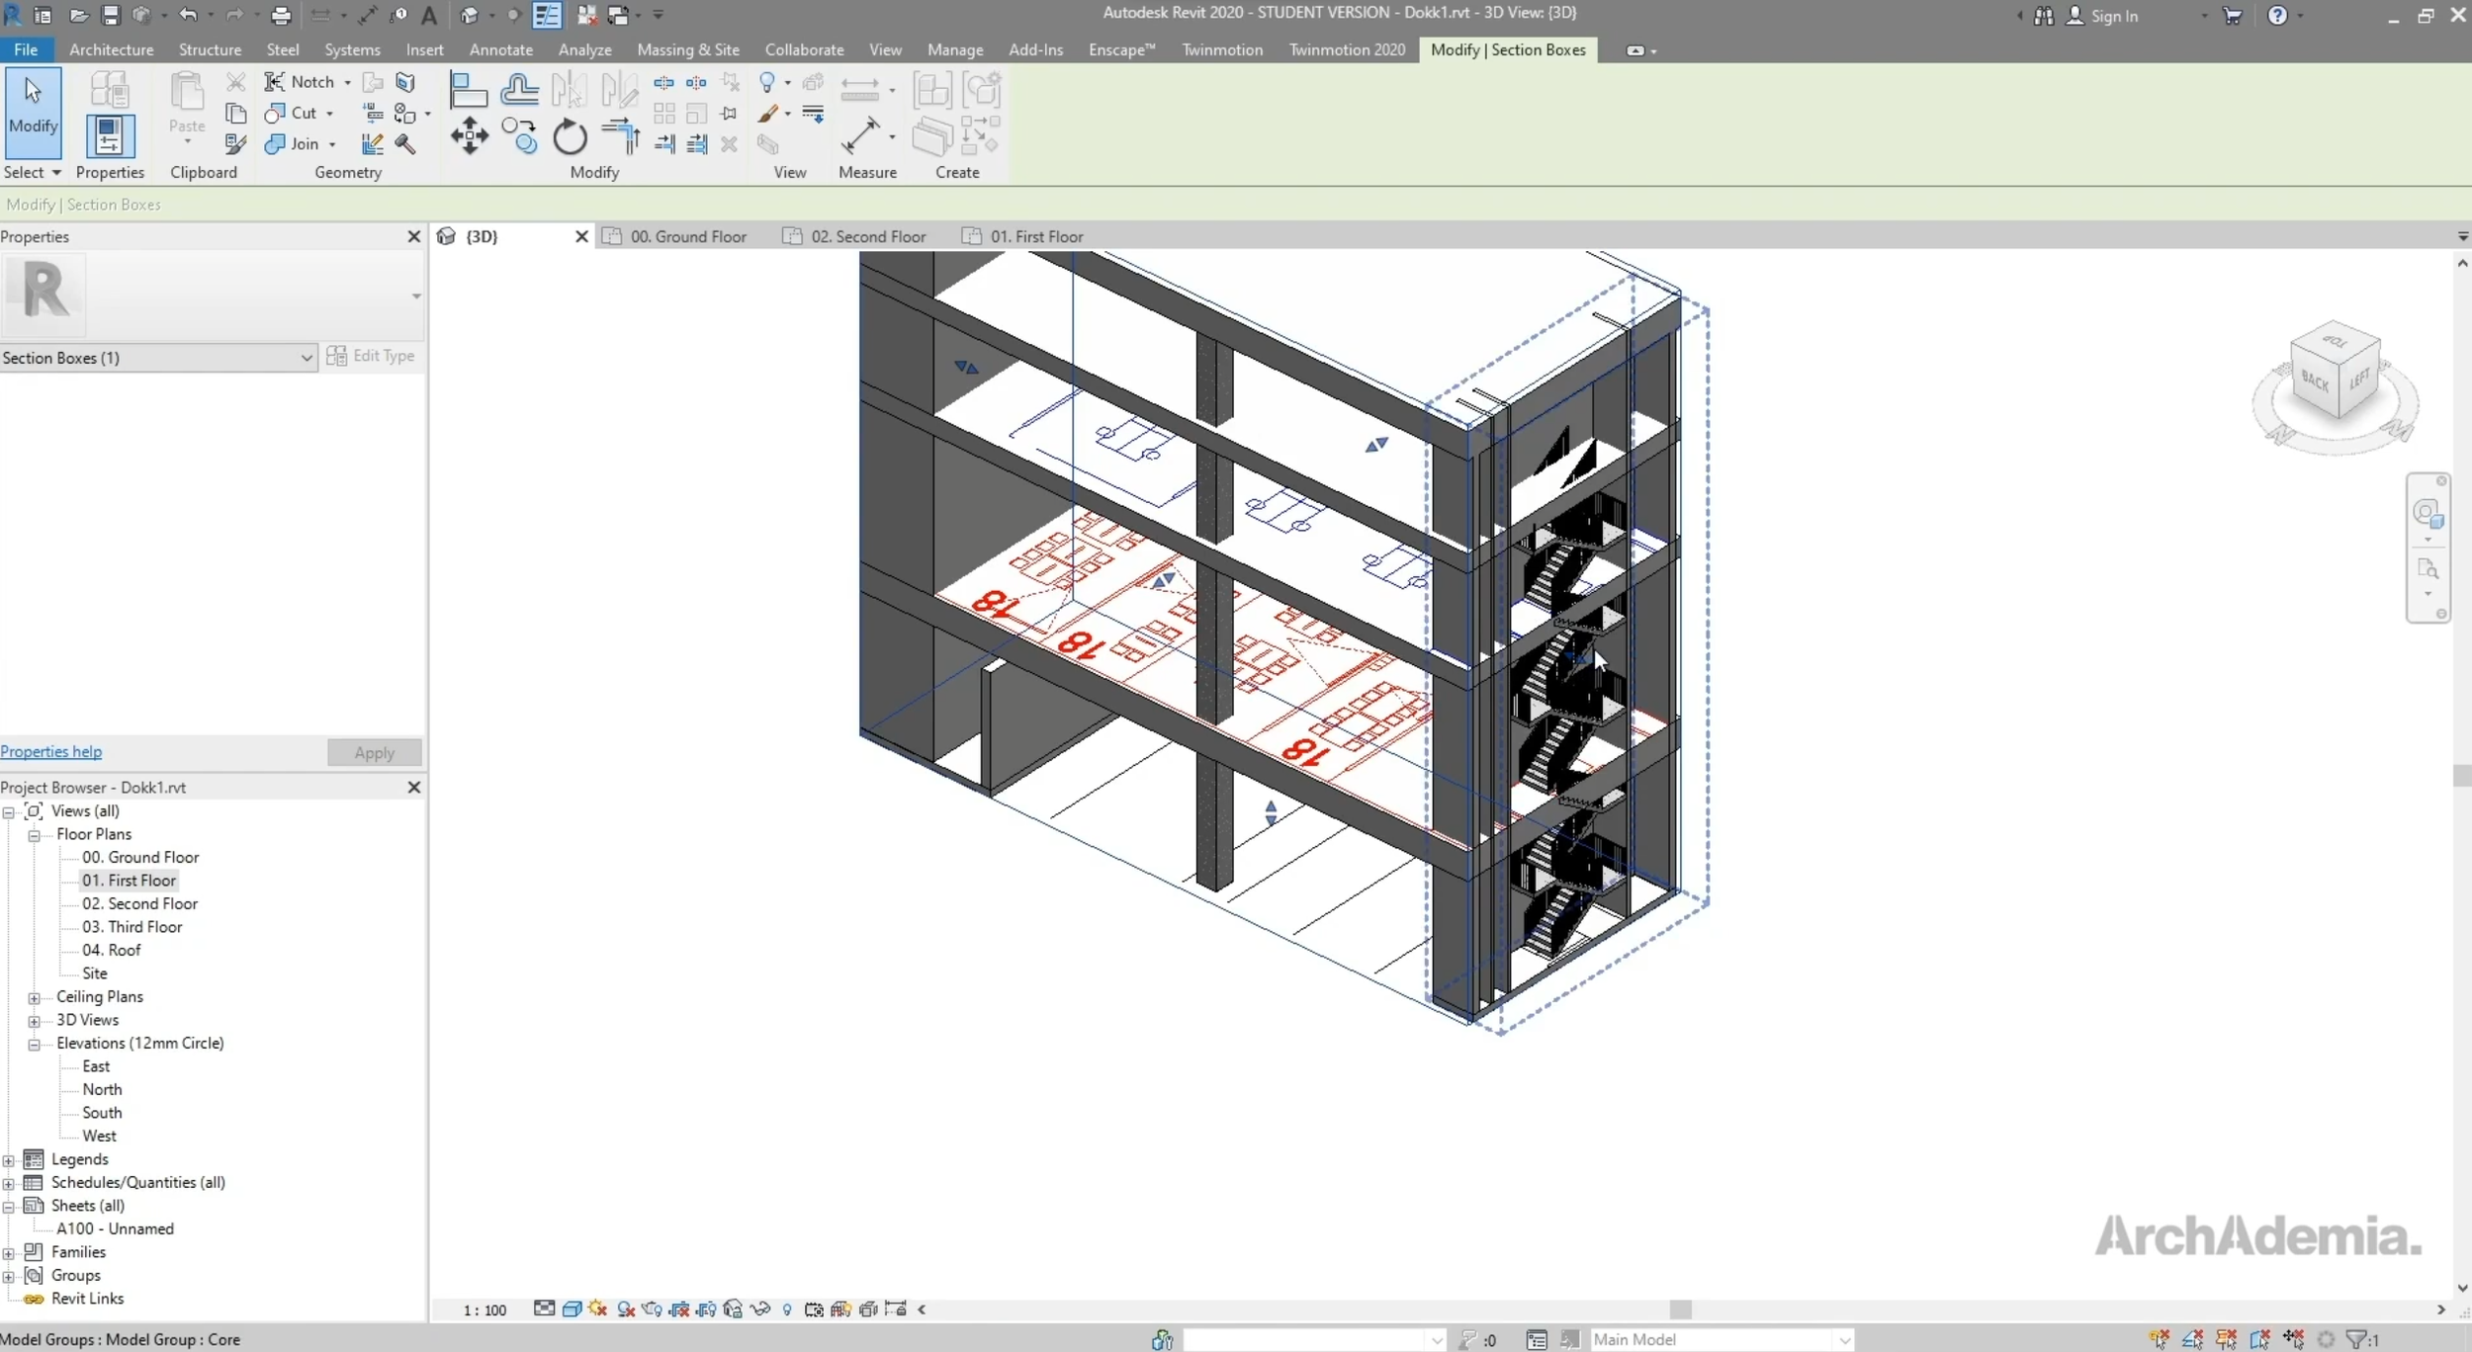Activate the Move tool
2472x1352 pixels.
click(x=470, y=136)
